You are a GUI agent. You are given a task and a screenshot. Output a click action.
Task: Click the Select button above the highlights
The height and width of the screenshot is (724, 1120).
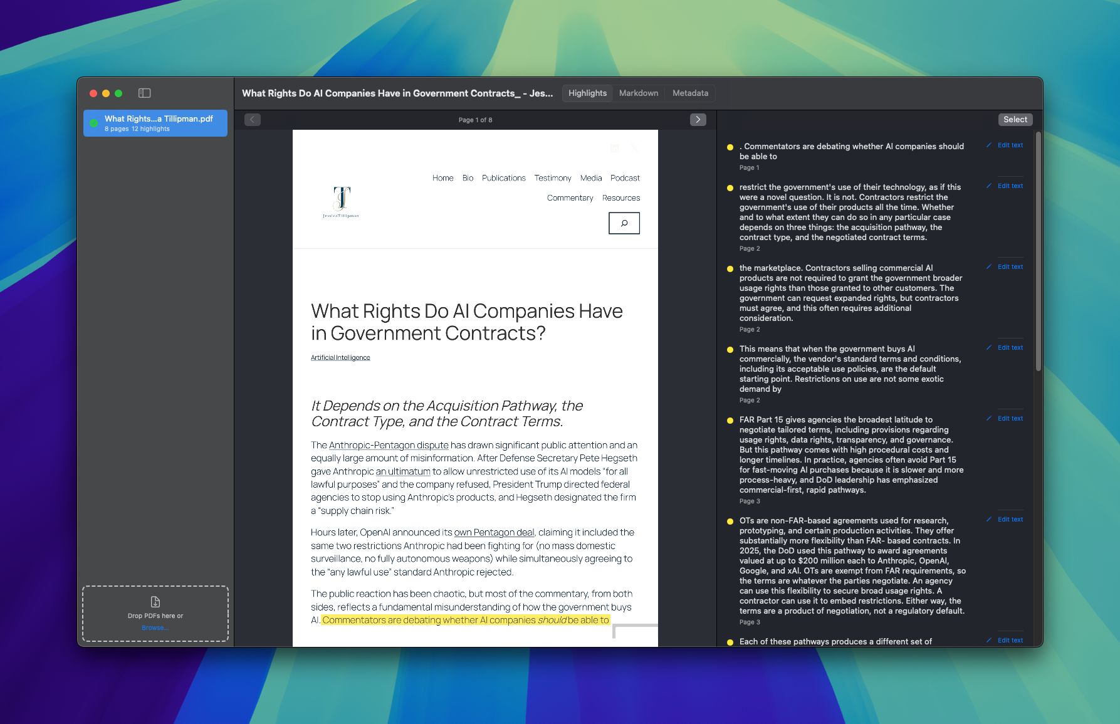click(1015, 119)
